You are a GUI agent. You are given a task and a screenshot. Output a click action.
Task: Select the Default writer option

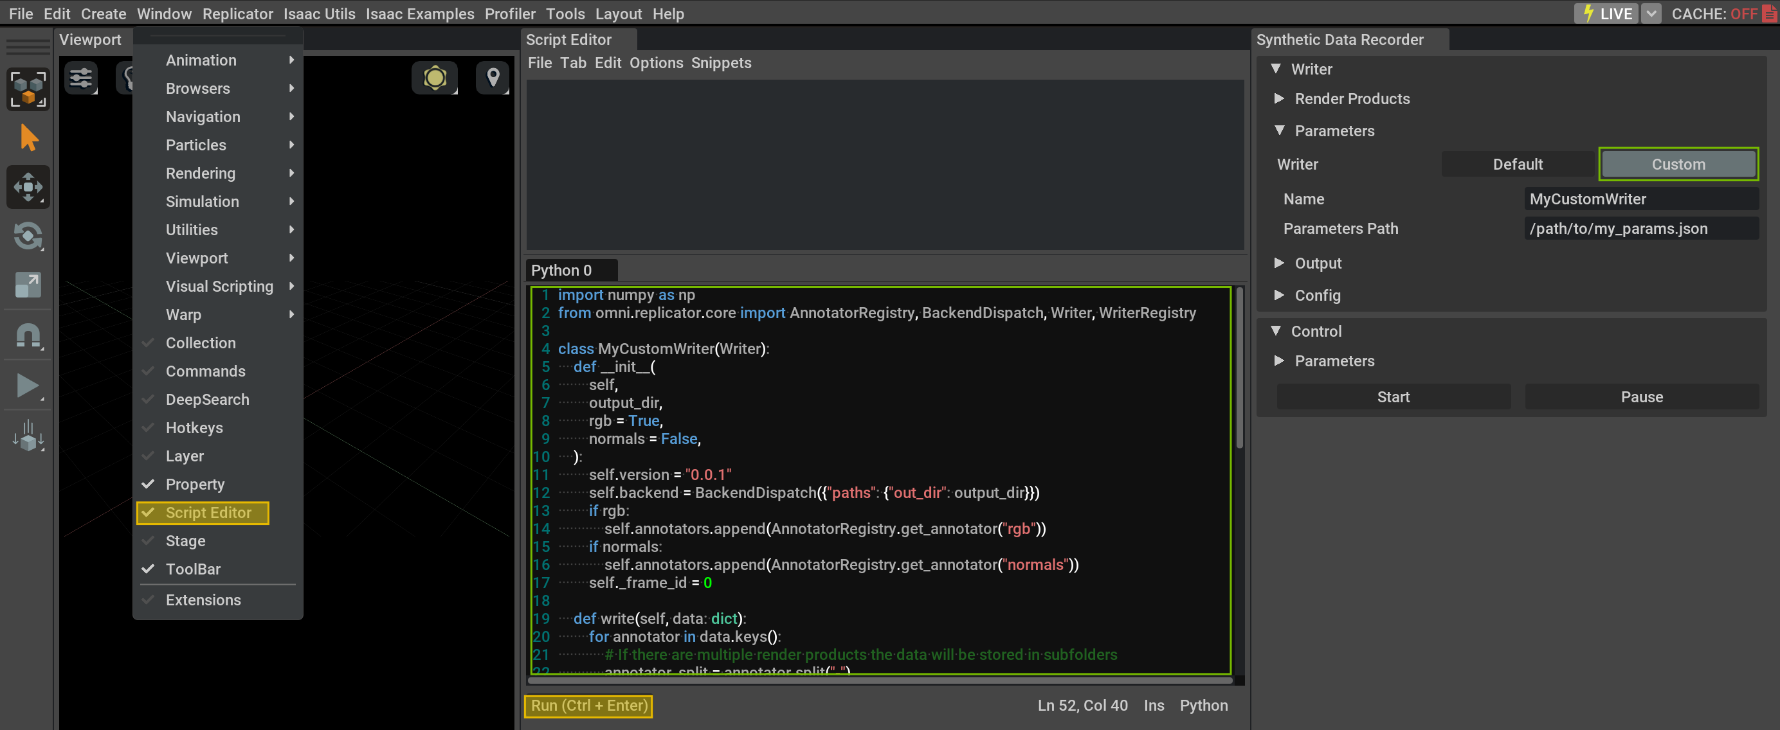pos(1518,165)
